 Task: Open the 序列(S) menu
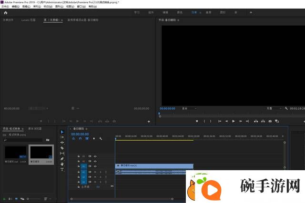pyautogui.click(x=37, y=7)
